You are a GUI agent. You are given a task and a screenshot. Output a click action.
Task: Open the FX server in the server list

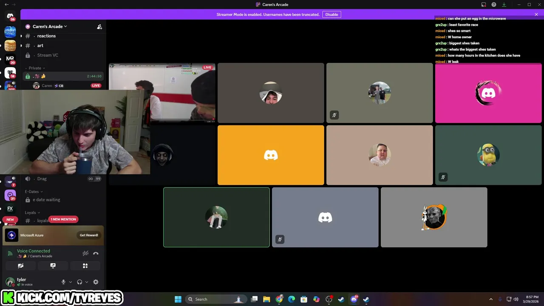pos(10,209)
